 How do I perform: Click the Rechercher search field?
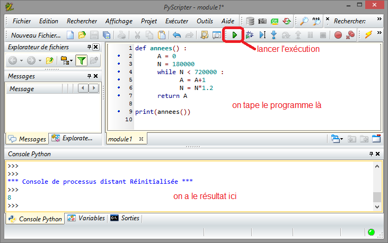point(350,21)
